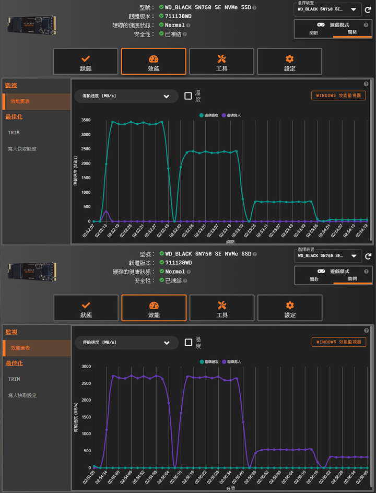Click help icon beside 已凍結 in lower dashboard
This screenshot has height=493, width=376.
pos(185,281)
